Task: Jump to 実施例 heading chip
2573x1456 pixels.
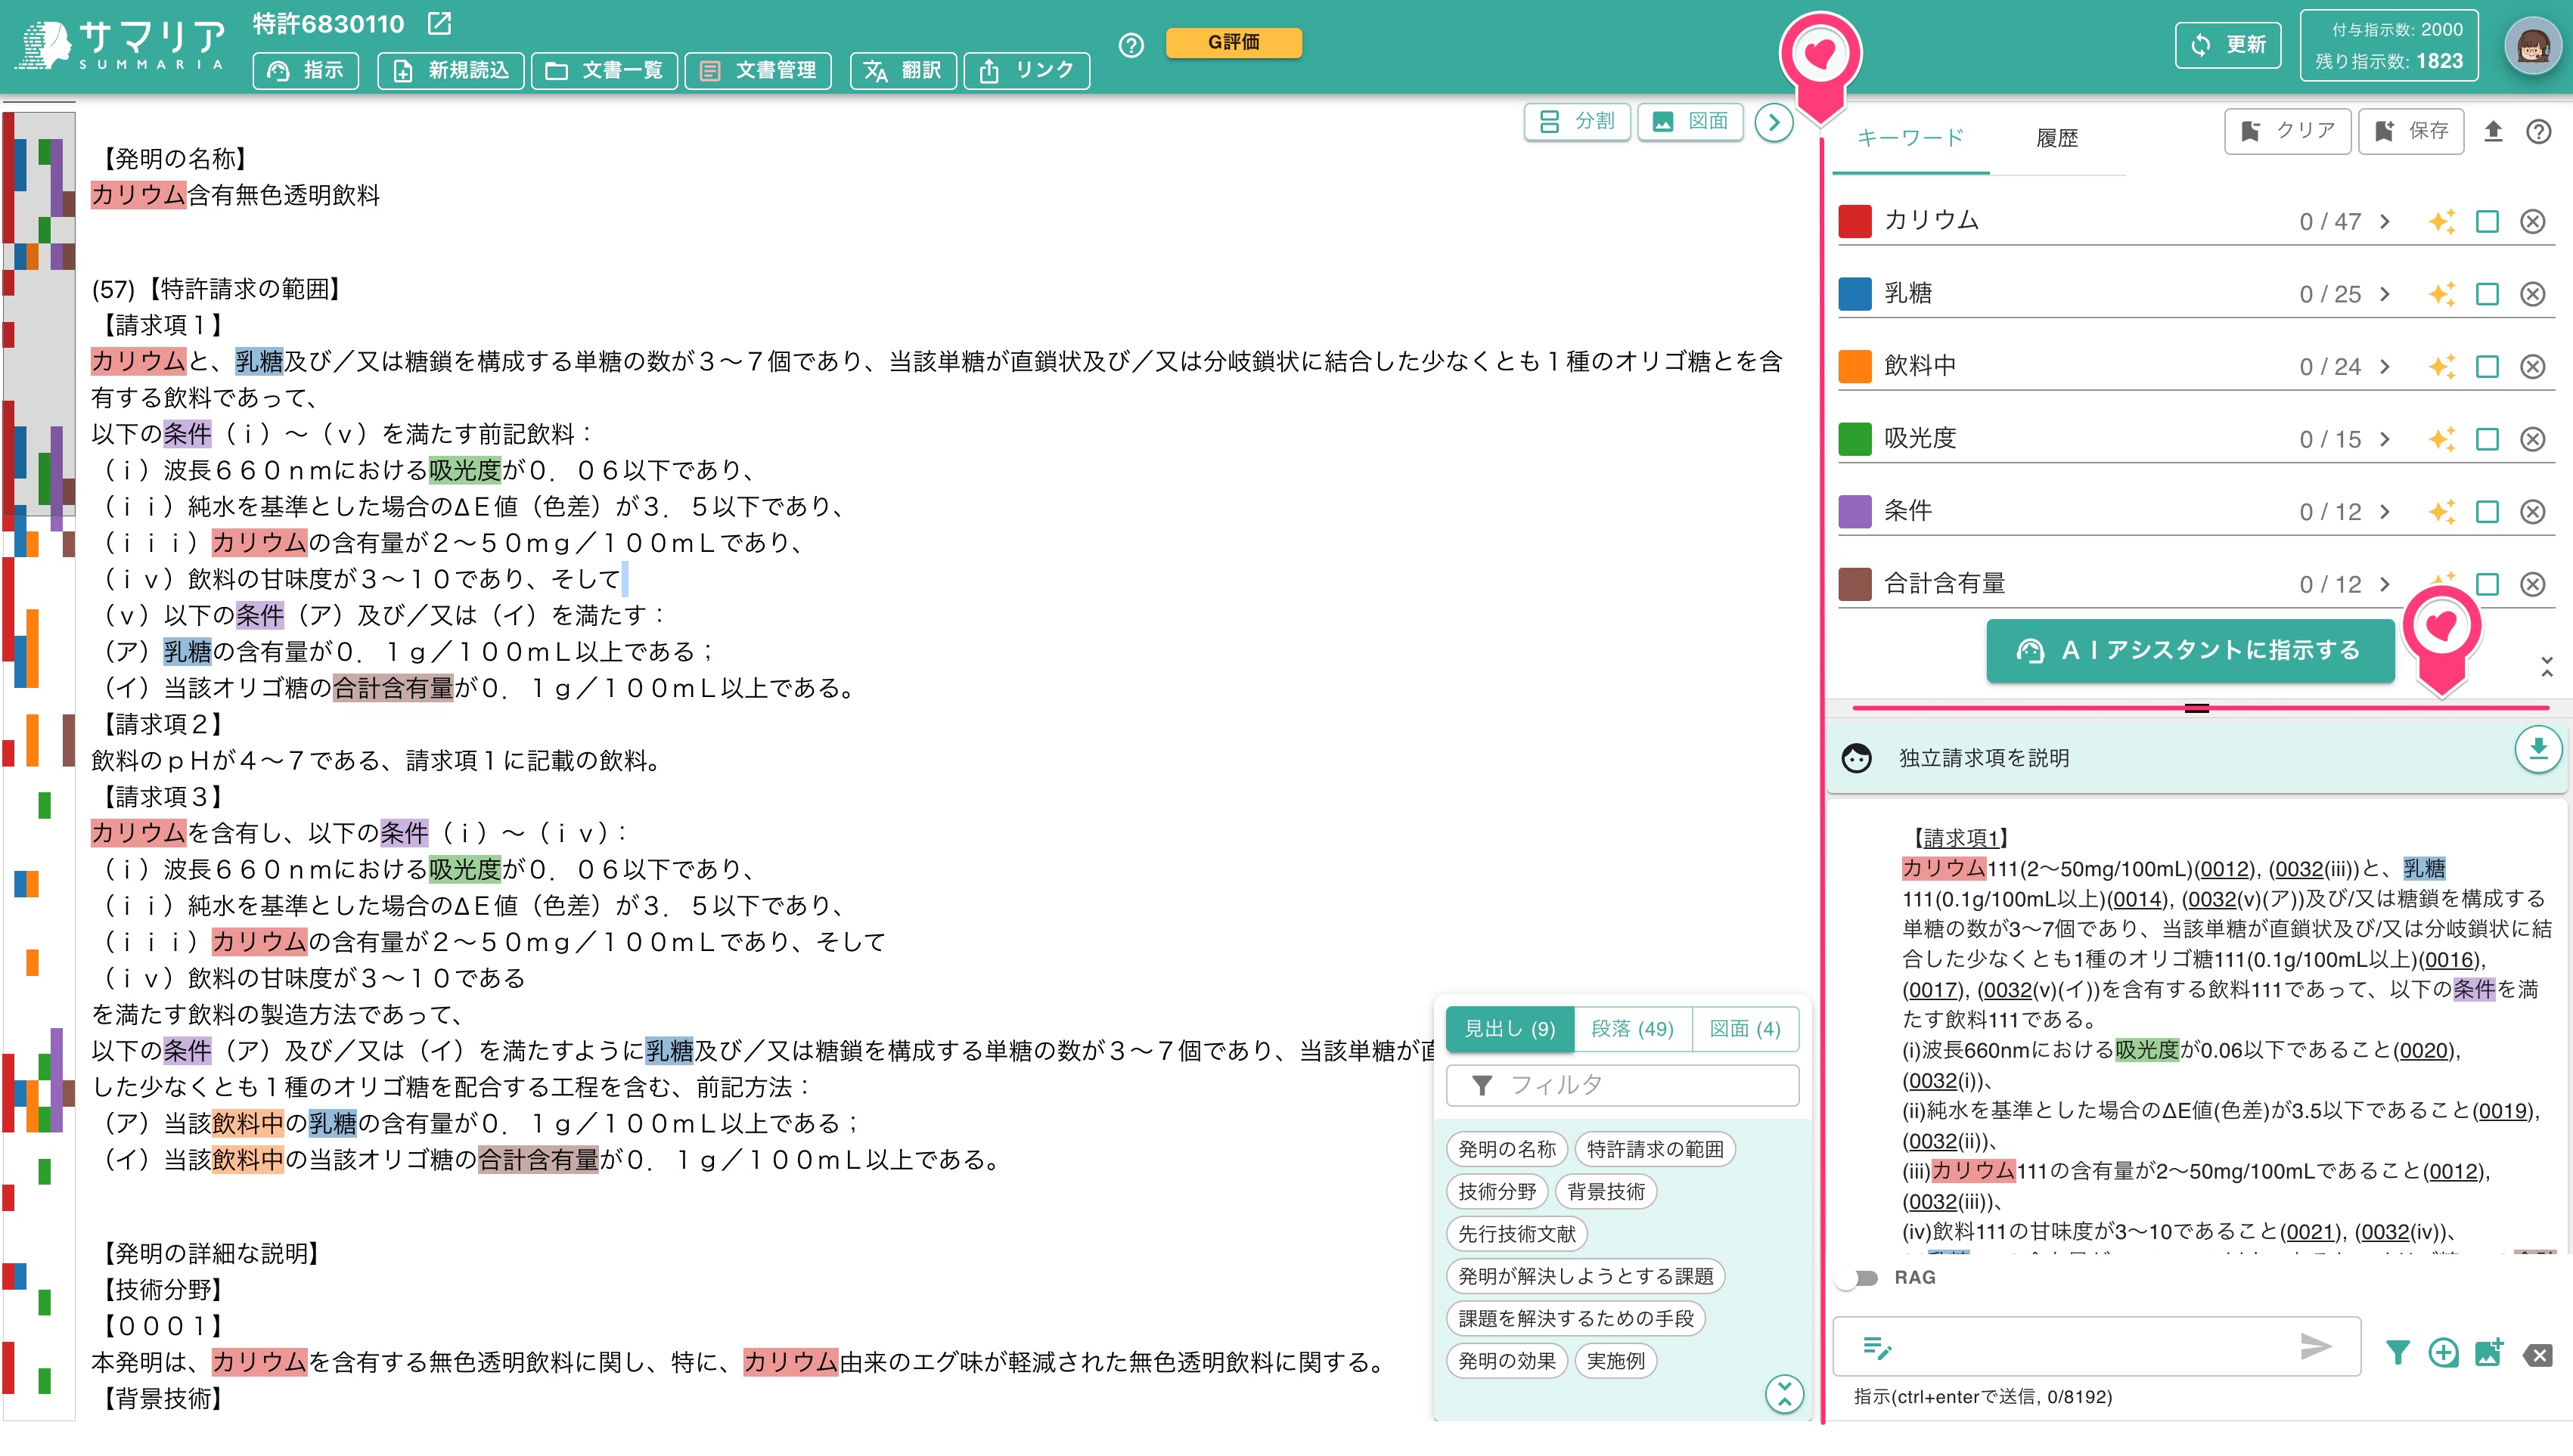Action: point(1615,1362)
